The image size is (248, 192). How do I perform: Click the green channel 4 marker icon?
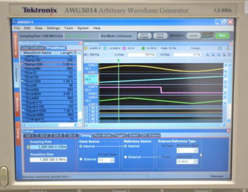143,48
